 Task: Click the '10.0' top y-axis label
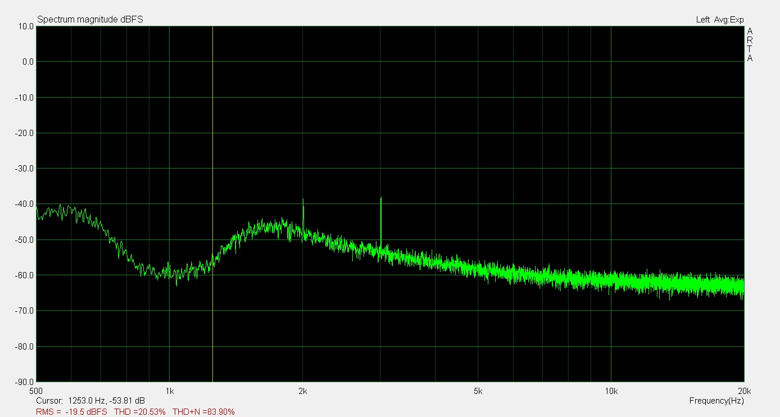26,26
